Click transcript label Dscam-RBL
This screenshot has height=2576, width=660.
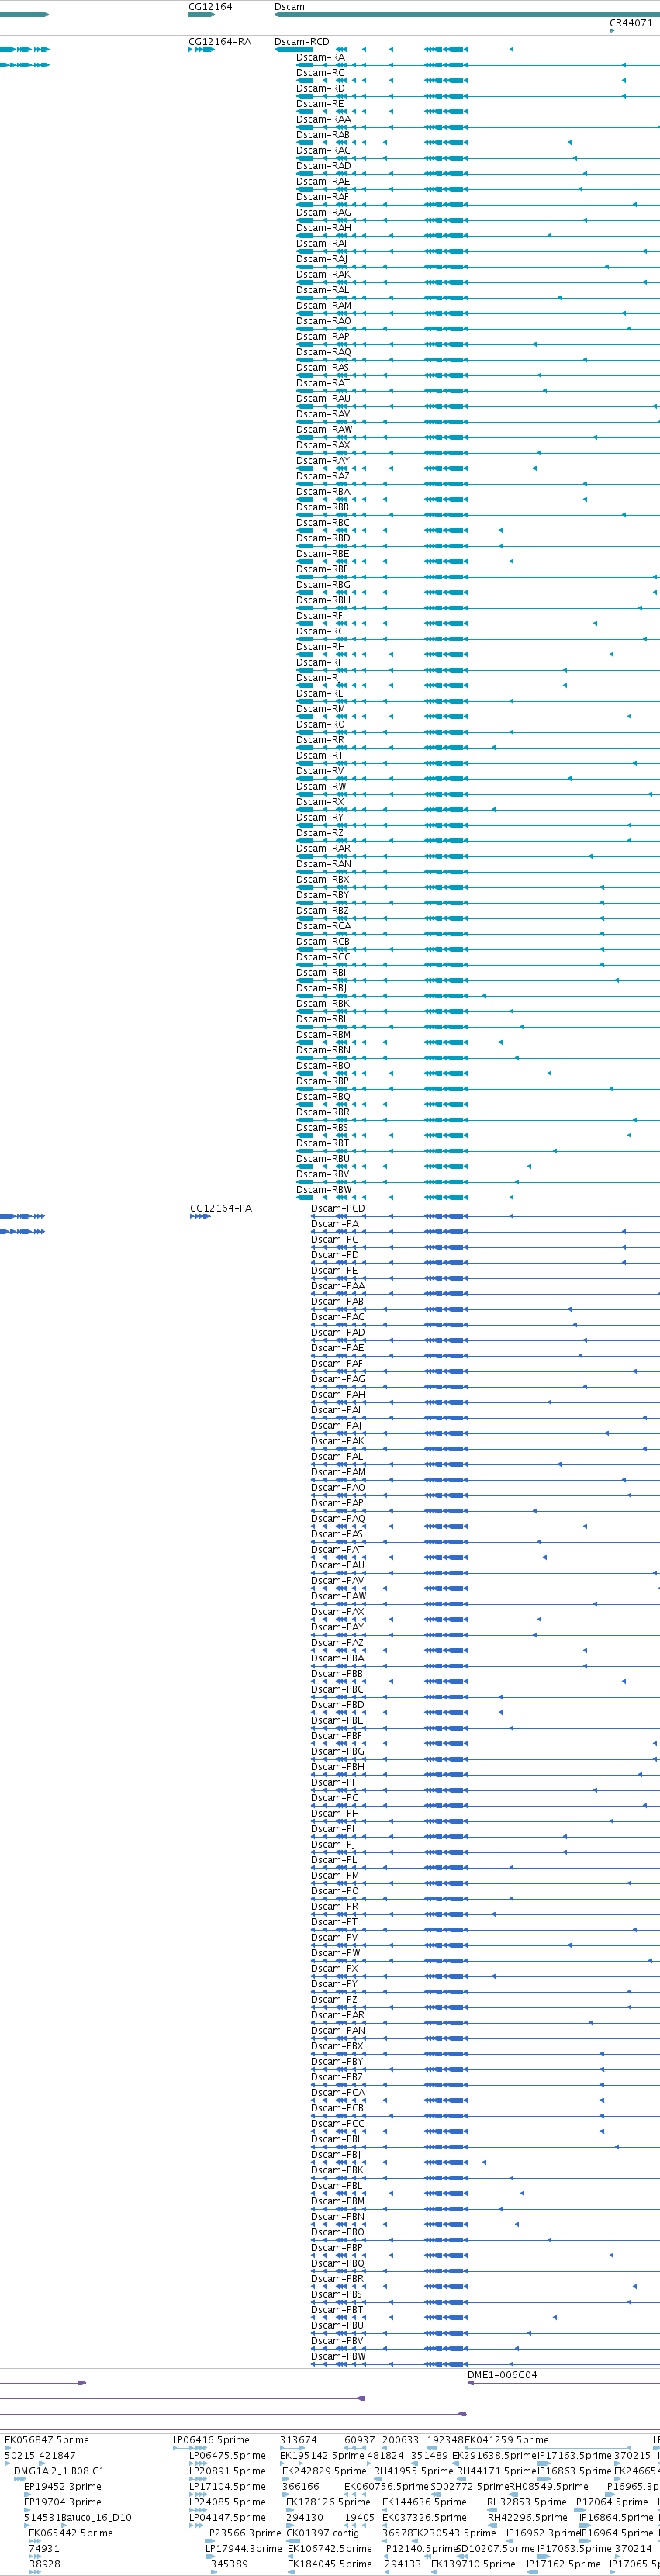point(323,1019)
